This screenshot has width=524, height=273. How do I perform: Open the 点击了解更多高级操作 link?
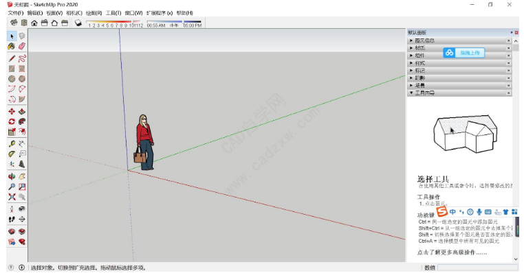(x=452, y=252)
